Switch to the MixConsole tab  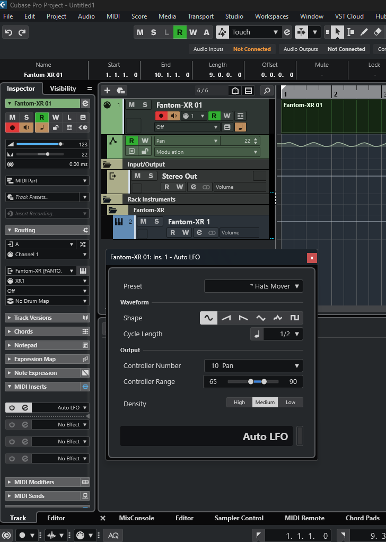[x=136, y=518]
